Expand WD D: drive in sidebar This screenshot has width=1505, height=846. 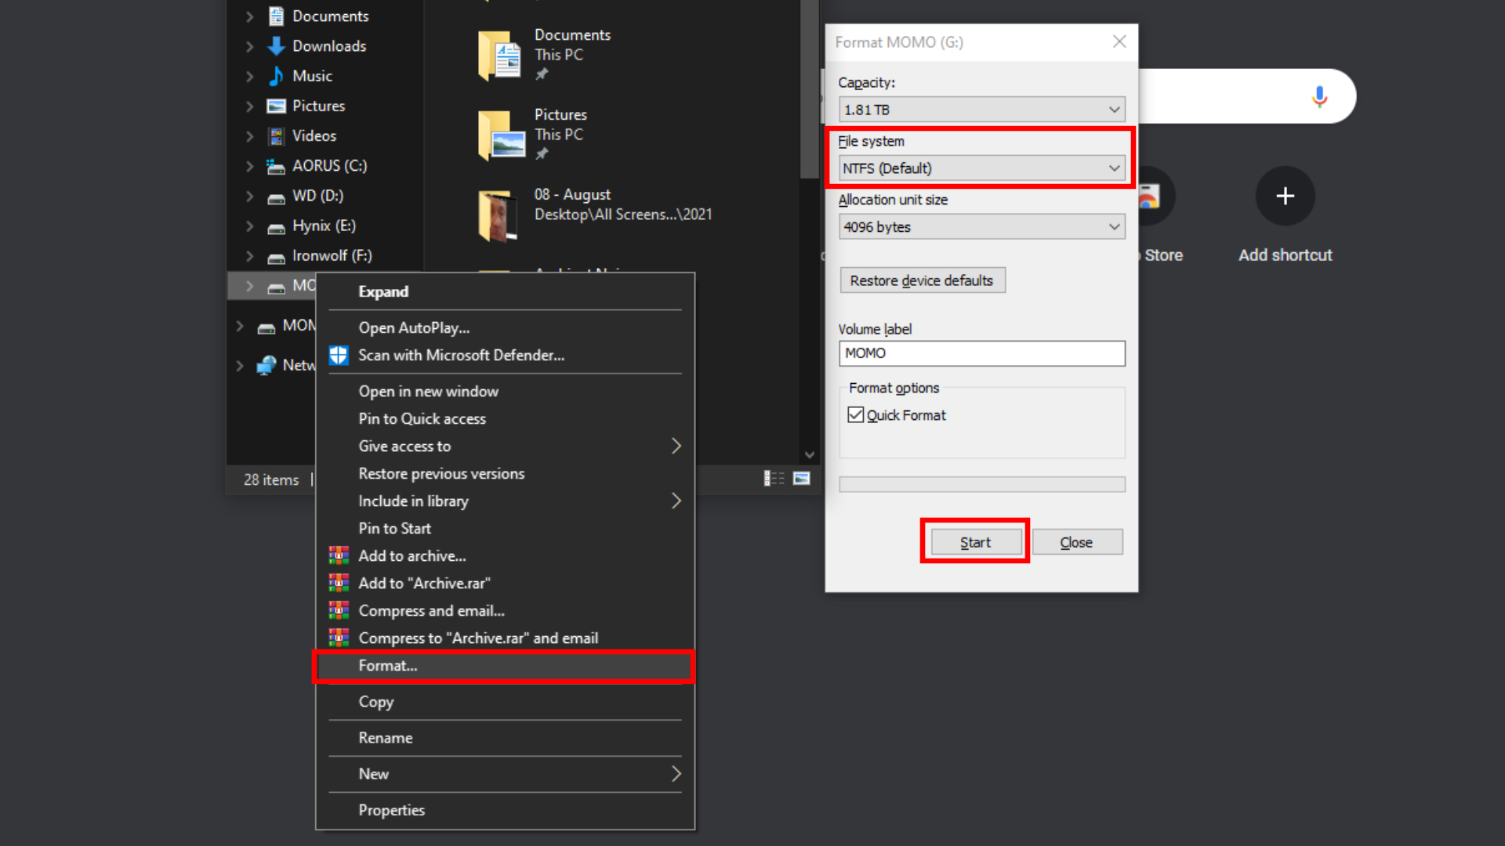tap(245, 195)
